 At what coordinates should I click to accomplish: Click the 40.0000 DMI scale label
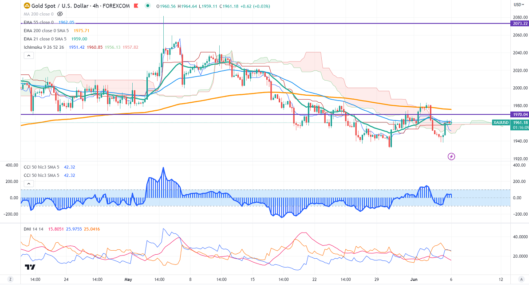(x=520, y=237)
